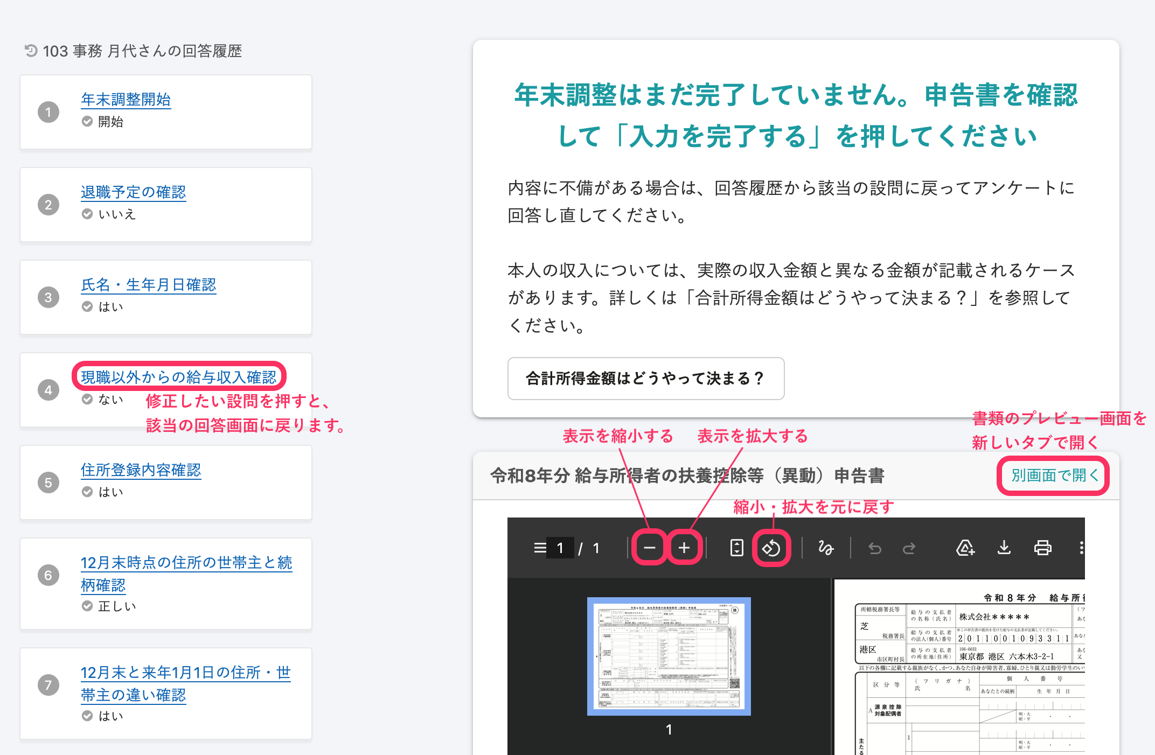This screenshot has height=755, width=1155.
Task: Click the redo arrow in PDF toolbar
Action: [x=909, y=548]
